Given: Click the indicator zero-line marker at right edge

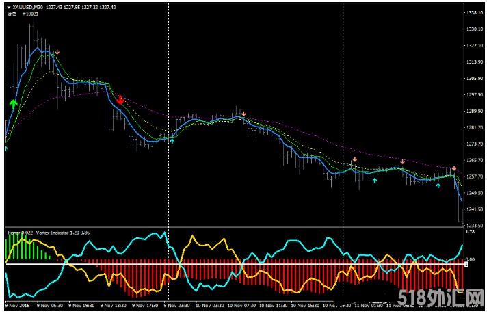Looking at the screenshot, I should [x=466, y=264].
